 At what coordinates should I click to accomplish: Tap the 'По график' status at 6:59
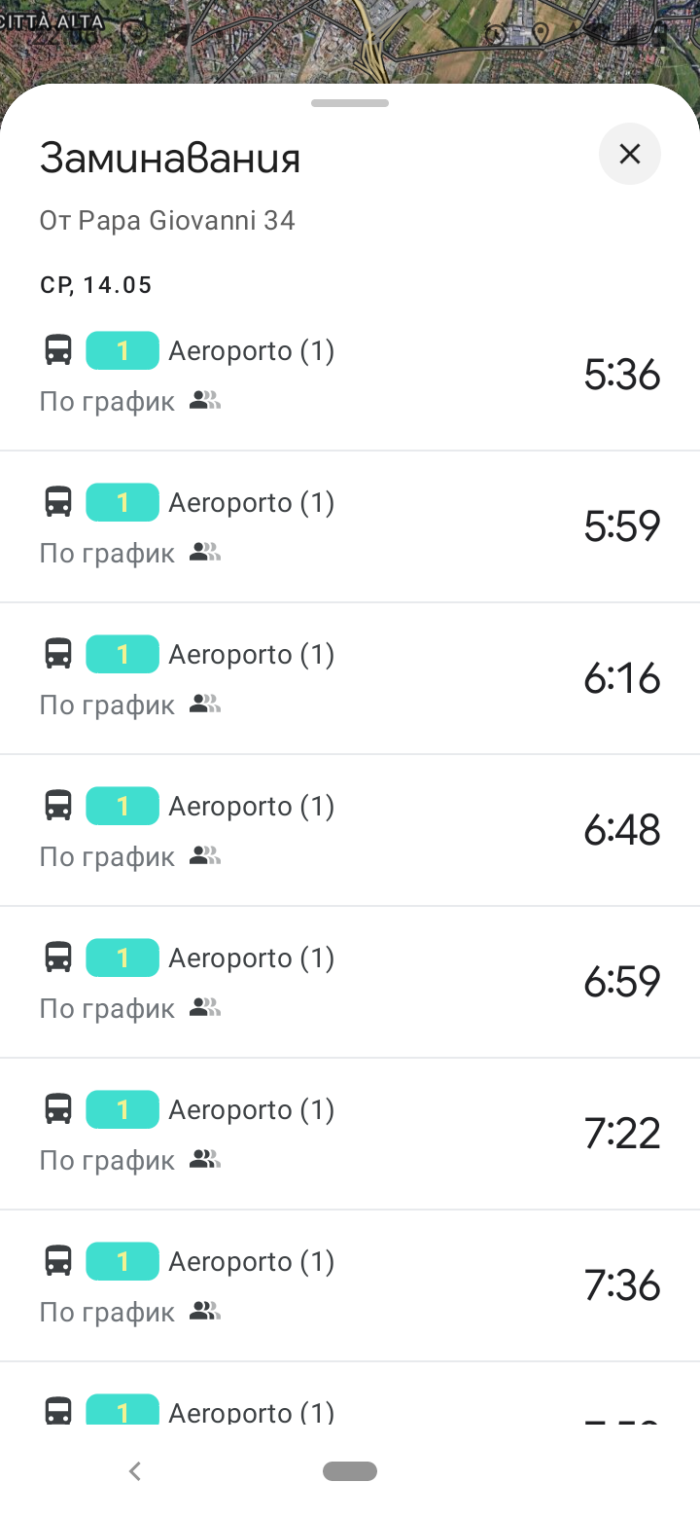[x=107, y=1008]
